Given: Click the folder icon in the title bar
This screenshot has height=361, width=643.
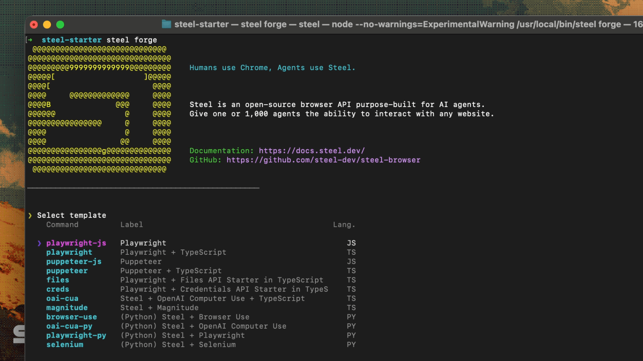Looking at the screenshot, I should pyautogui.click(x=166, y=24).
